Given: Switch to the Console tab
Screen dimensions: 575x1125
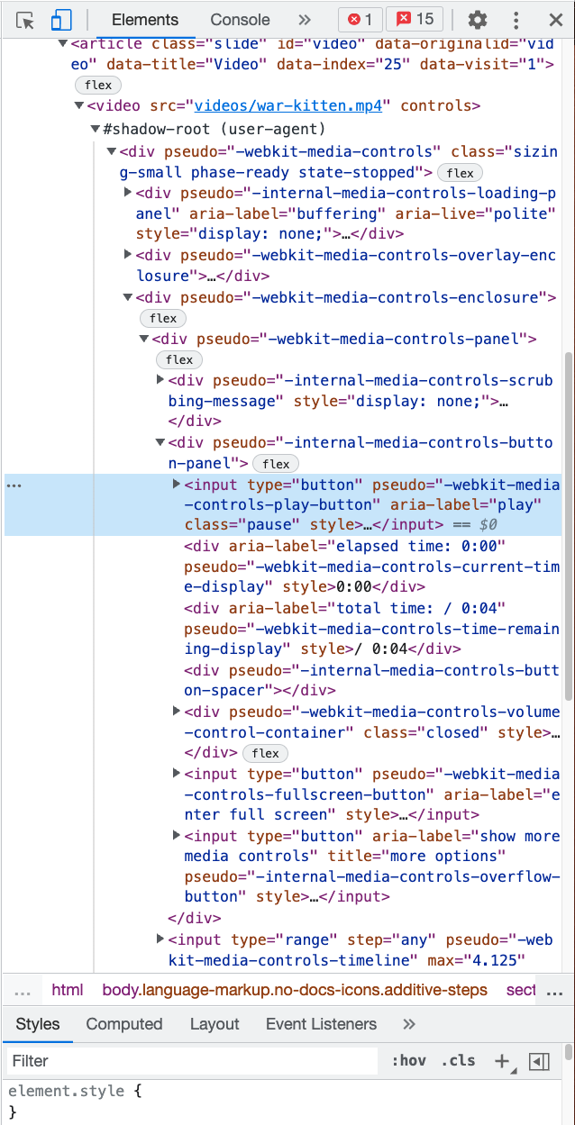Looking at the screenshot, I should tap(240, 20).
